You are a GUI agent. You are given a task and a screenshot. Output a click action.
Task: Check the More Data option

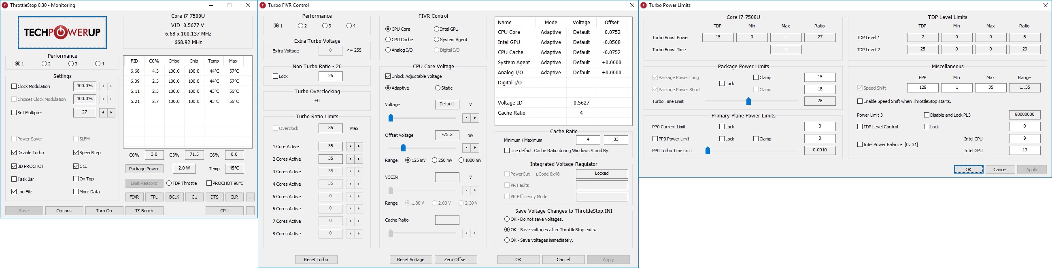[76, 191]
